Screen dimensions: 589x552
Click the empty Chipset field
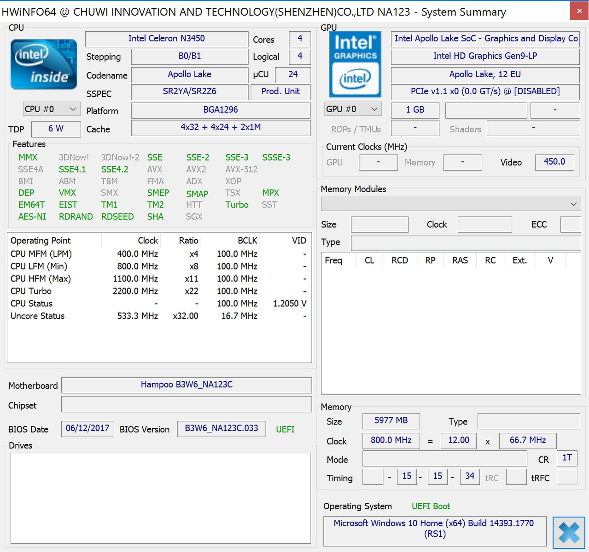187,405
